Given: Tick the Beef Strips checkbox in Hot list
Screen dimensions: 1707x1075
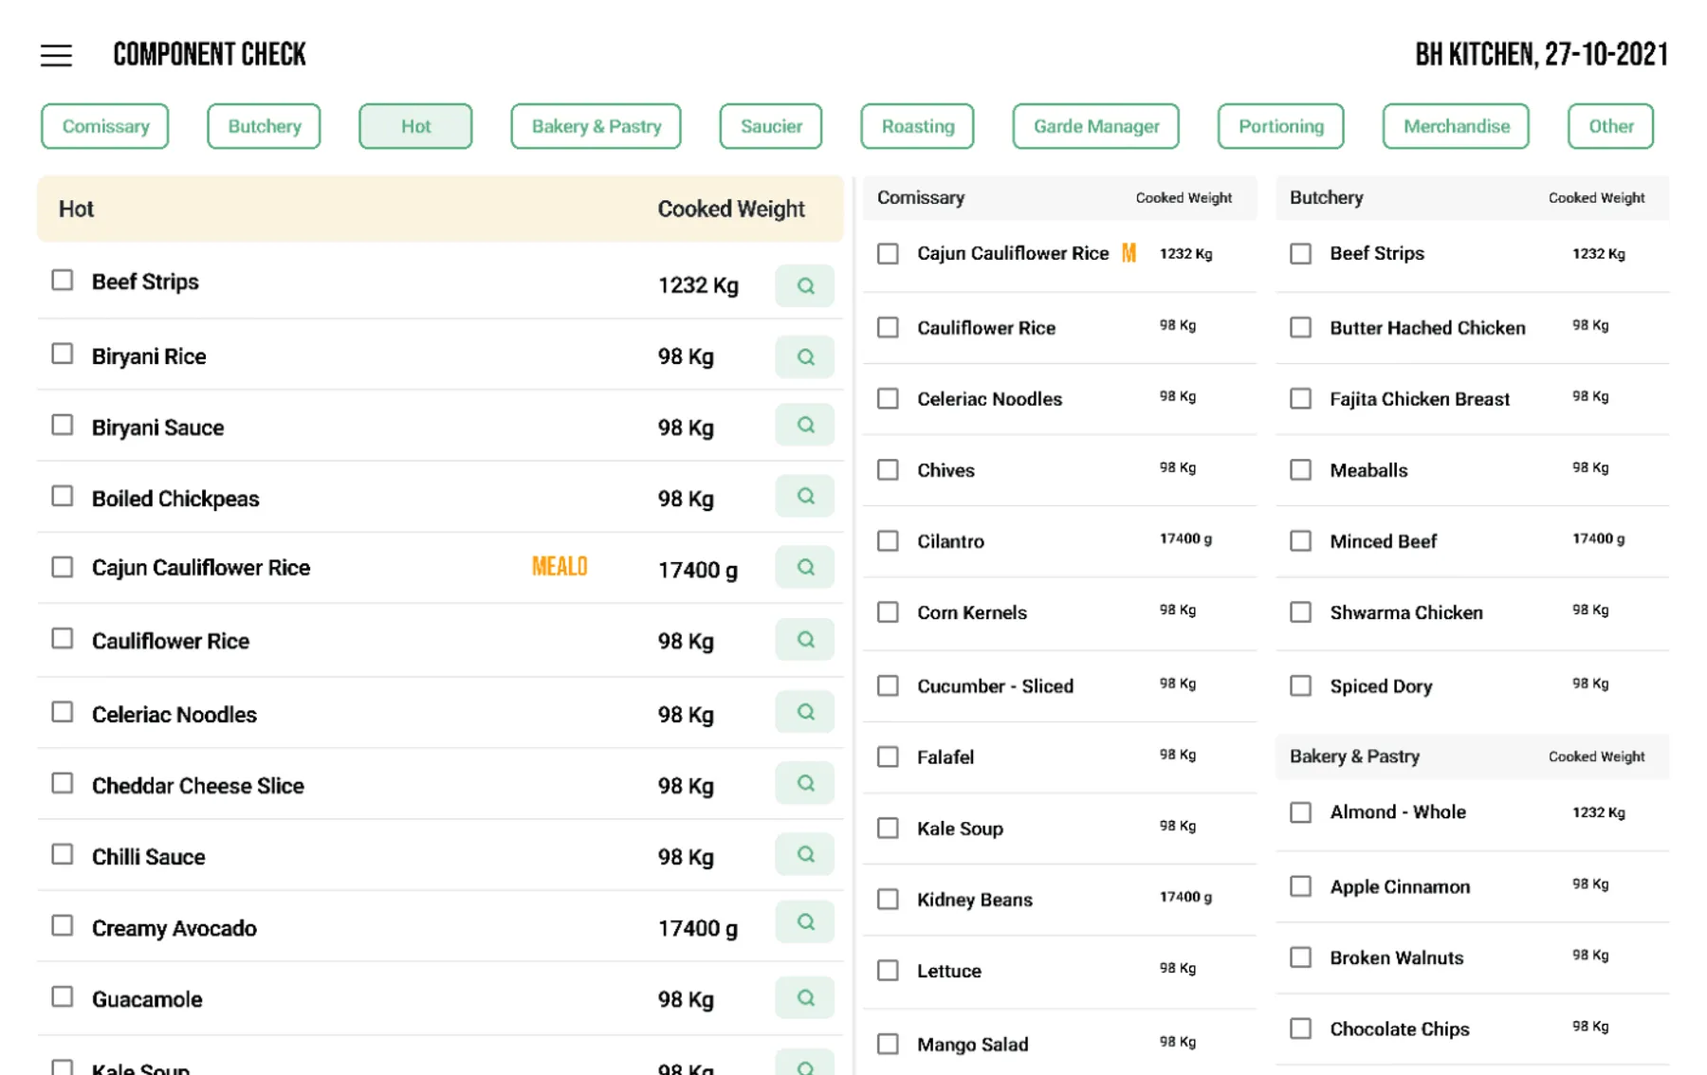Looking at the screenshot, I should coord(63,281).
